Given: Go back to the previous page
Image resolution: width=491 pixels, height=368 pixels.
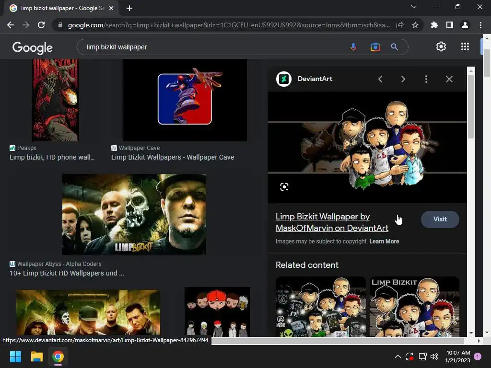Looking at the screenshot, I should (11, 25).
